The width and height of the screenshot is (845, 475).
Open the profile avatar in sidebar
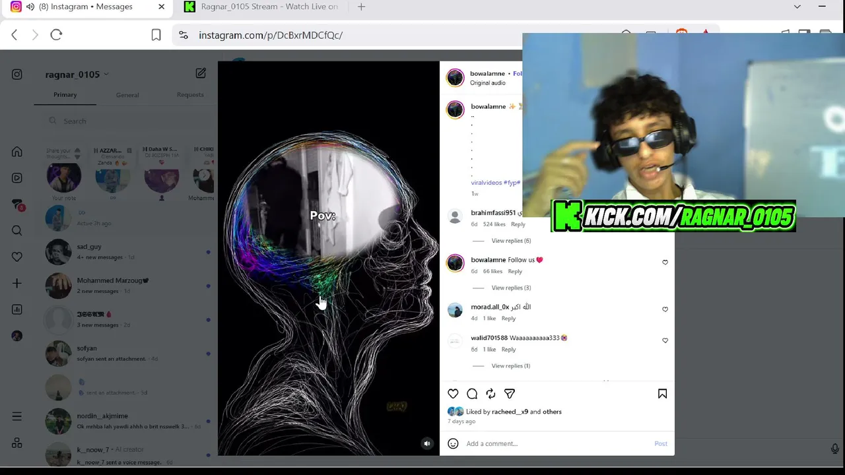[17, 336]
